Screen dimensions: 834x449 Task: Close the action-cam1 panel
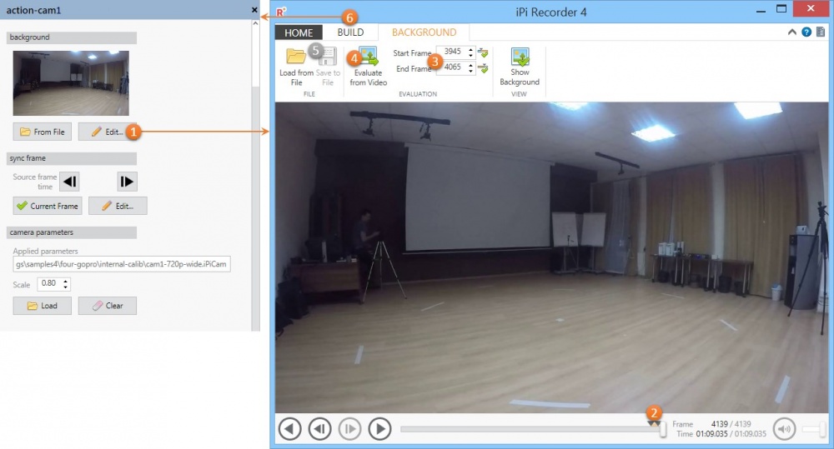coord(254,9)
